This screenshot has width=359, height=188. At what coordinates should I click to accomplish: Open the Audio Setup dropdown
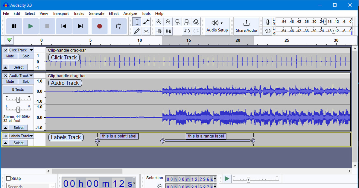tap(217, 26)
